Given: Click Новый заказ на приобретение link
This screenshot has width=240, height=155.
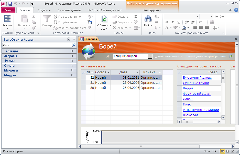Looking at the screenshot, I should click(x=206, y=56).
